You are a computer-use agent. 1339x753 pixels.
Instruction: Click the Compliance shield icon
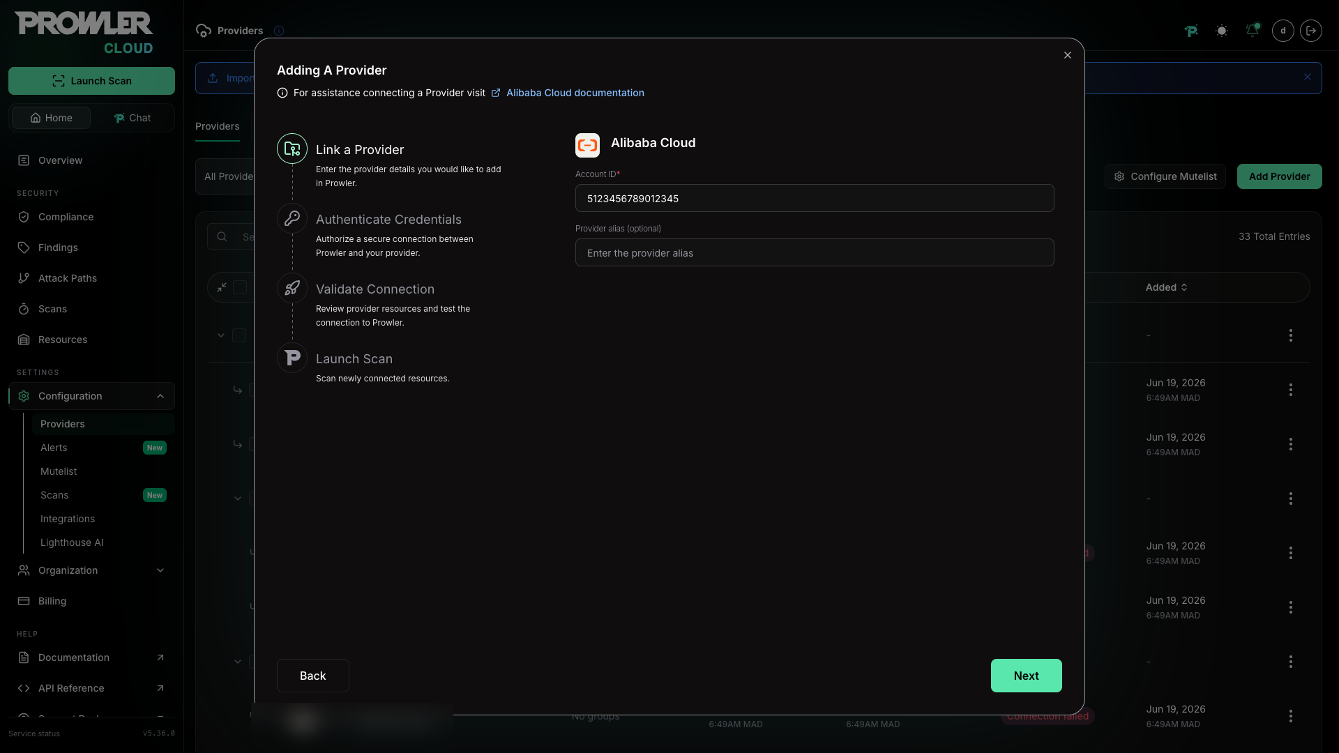click(x=24, y=217)
